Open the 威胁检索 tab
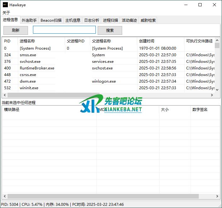 pos(148,20)
